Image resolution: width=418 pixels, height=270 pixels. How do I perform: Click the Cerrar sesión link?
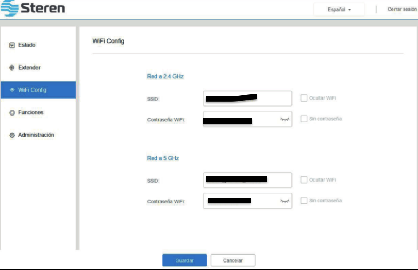coord(402,9)
